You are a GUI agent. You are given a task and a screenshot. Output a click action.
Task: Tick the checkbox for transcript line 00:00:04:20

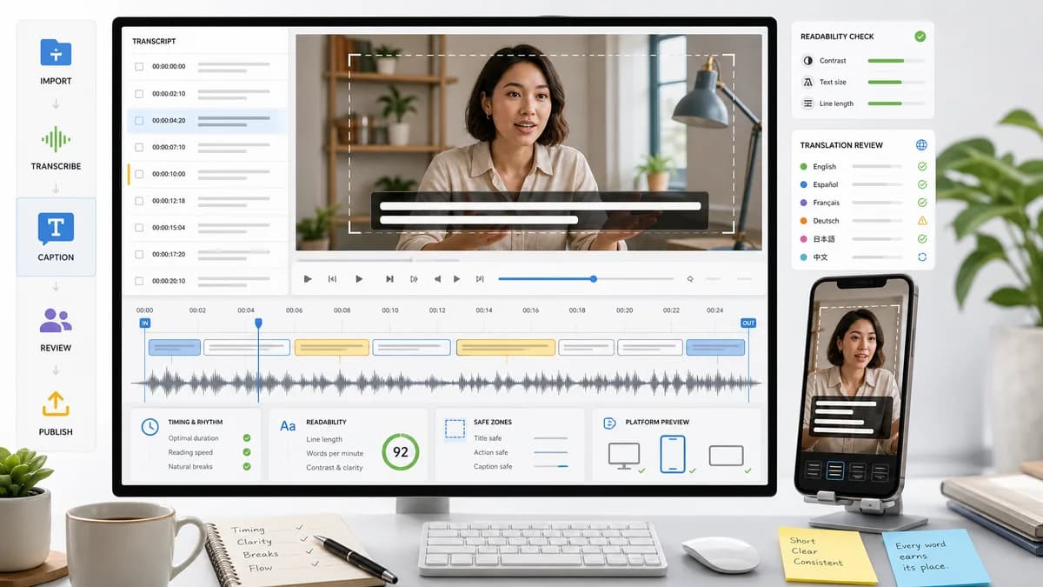(x=139, y=120)
